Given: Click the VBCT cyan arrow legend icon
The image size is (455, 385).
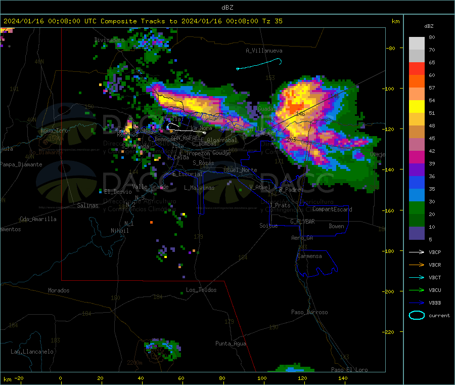Looking at the screenshot, I should point(417,278).
